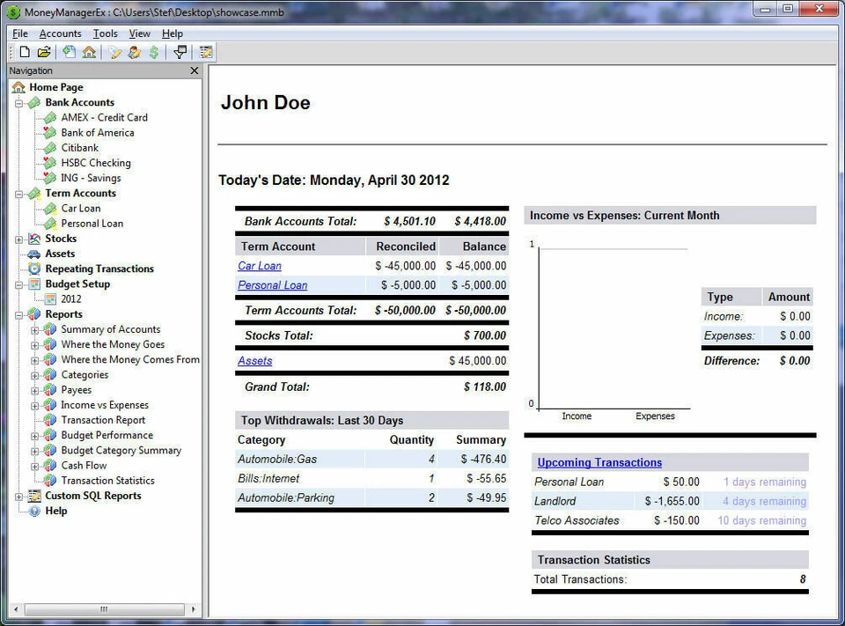Expand the Stocks tree node
The height and width of the screenshot is (626, 845).
pyautogui.click(x=19, y=238)
